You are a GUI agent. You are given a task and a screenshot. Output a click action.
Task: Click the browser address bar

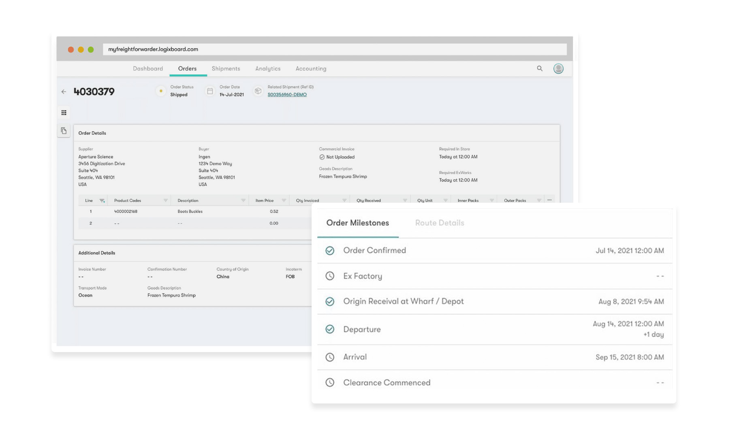point(334,49)
